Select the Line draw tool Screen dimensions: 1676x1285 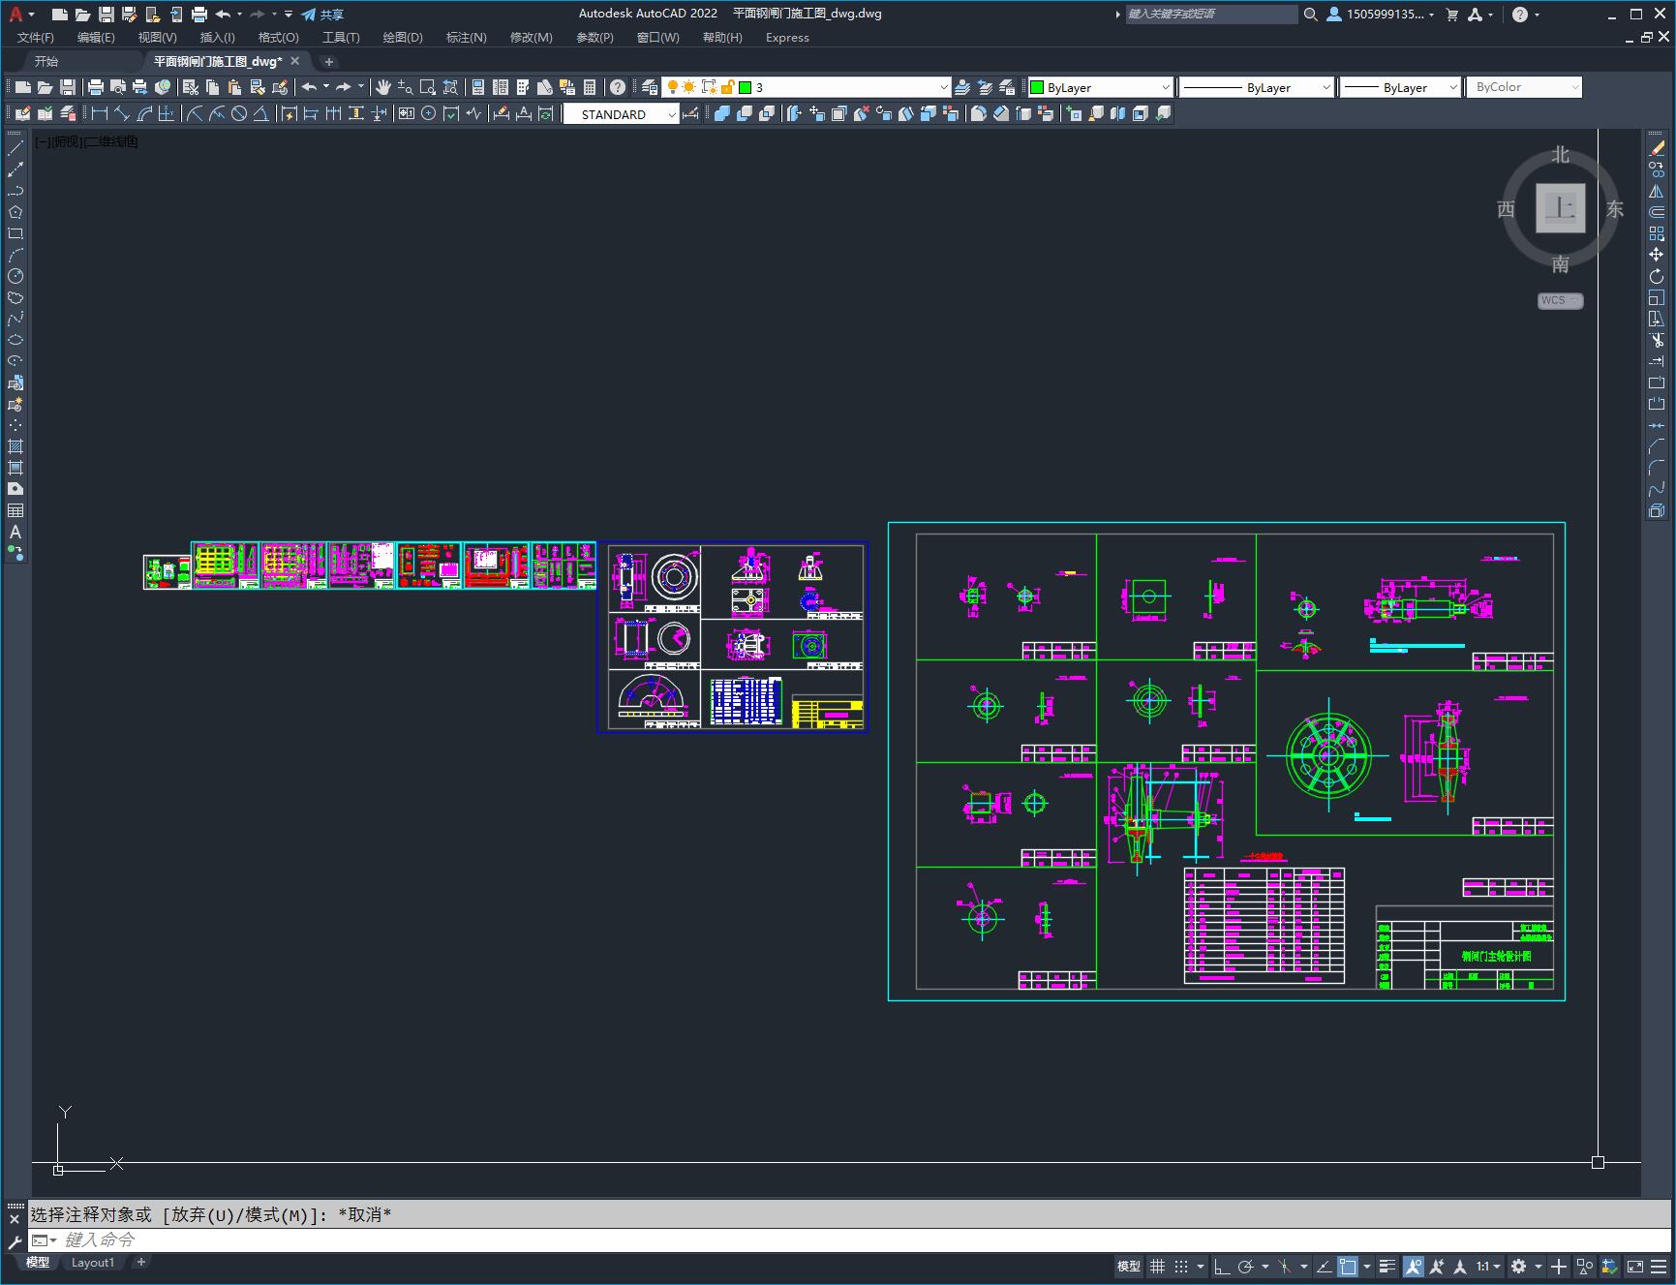(15, 148)
